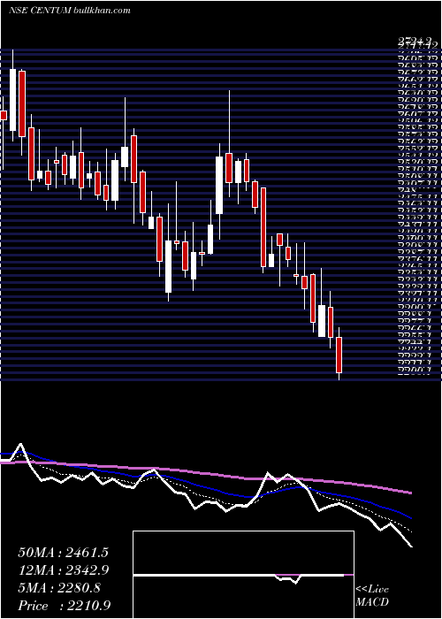Click the NSE CENTUM bullkhan.com title text
The height and width of the screenshot is (619, 442).
(x=70, y=11)
